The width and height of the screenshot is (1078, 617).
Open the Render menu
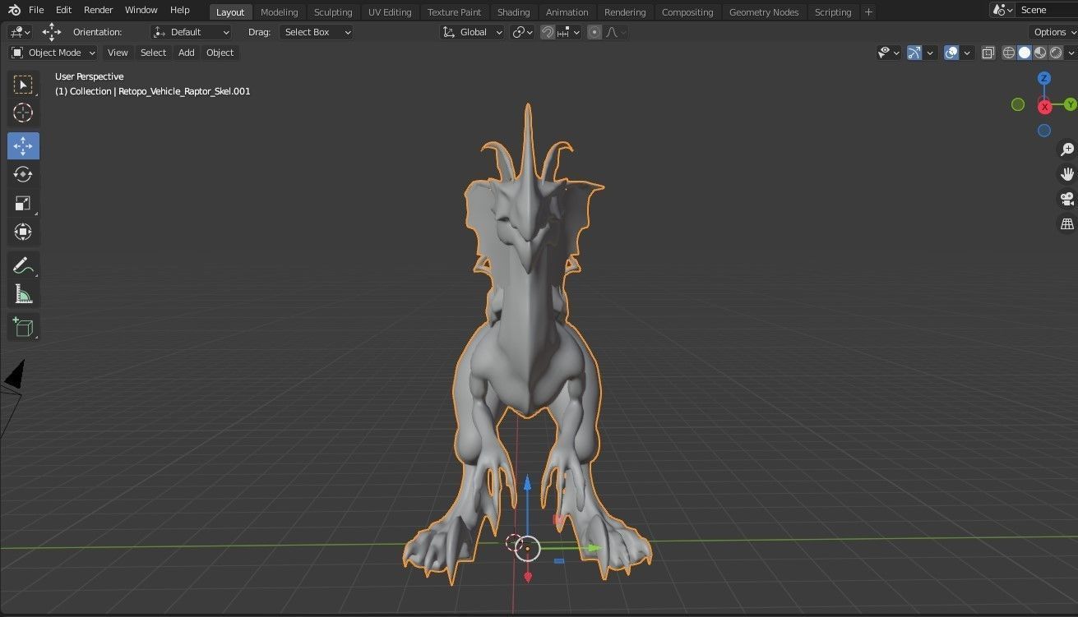point(98,10)
